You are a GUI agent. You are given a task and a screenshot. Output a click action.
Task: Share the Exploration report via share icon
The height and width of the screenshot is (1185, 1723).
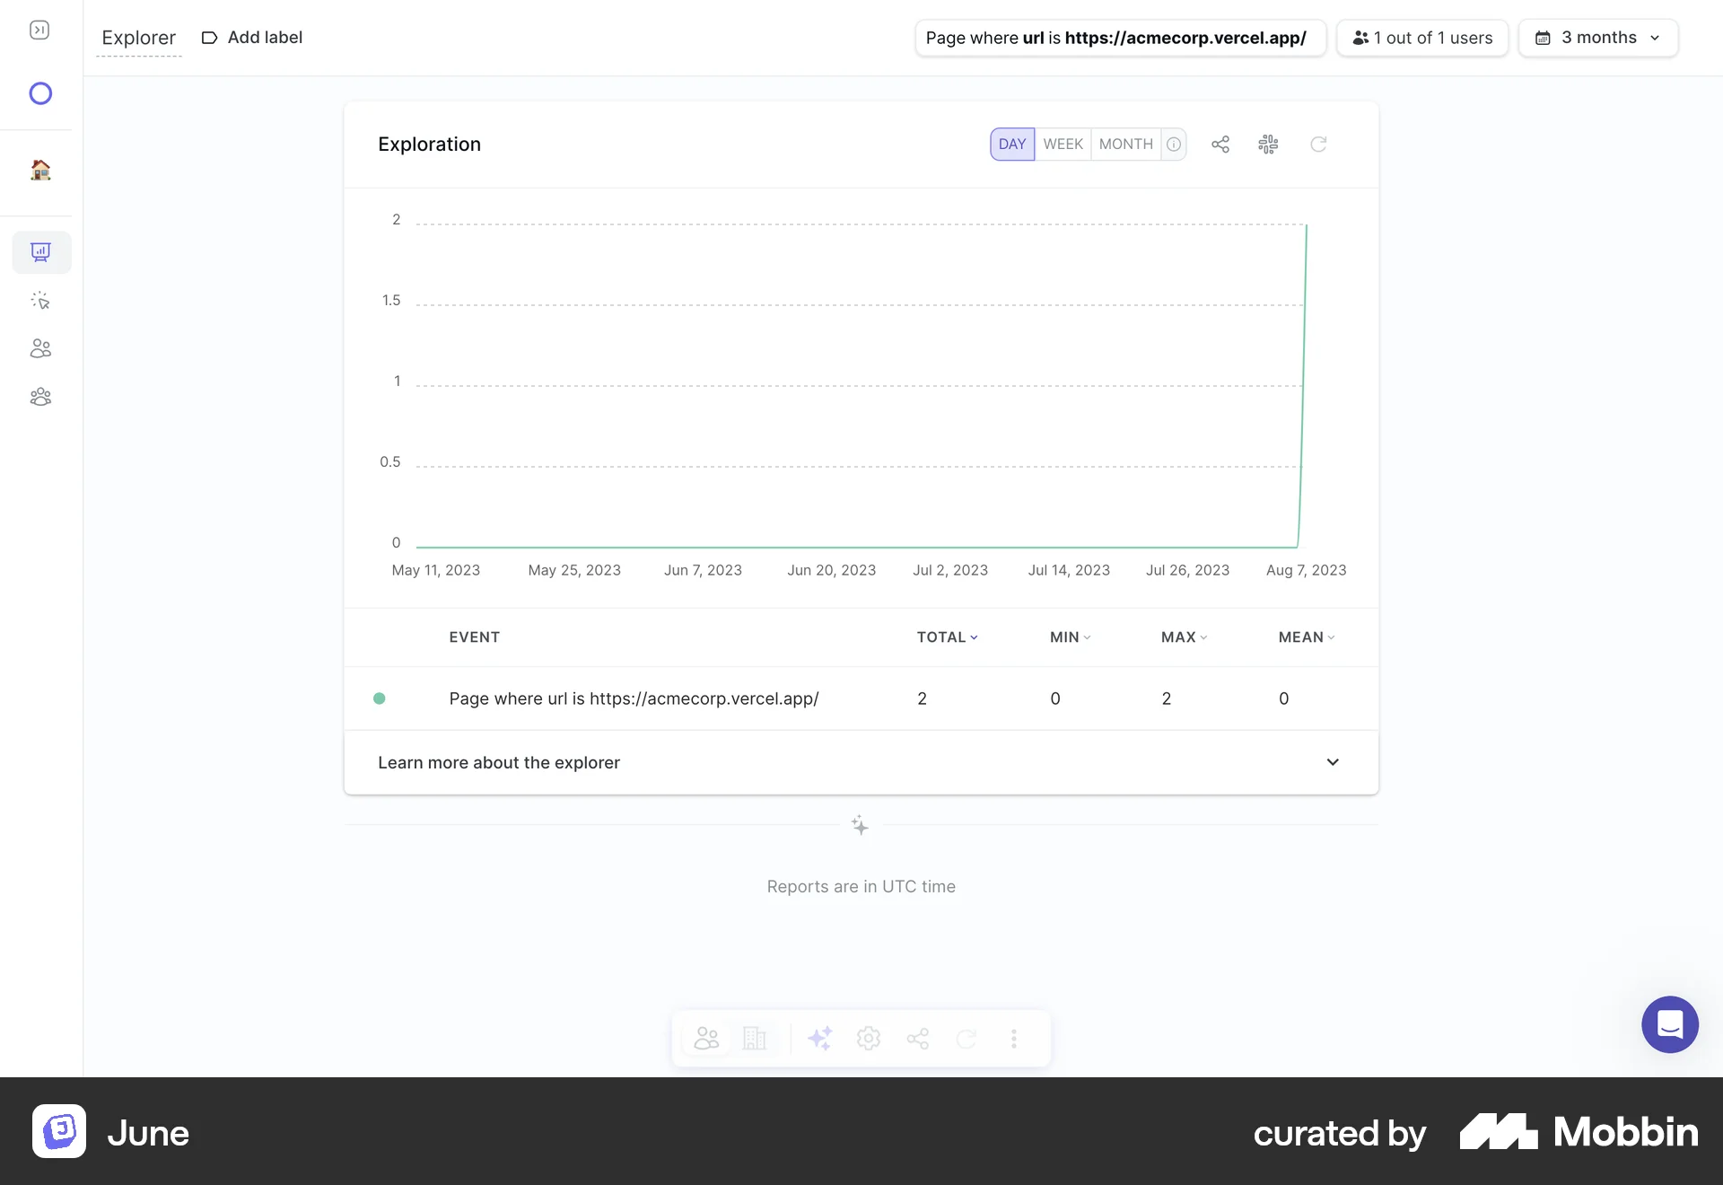(1220, 144)
